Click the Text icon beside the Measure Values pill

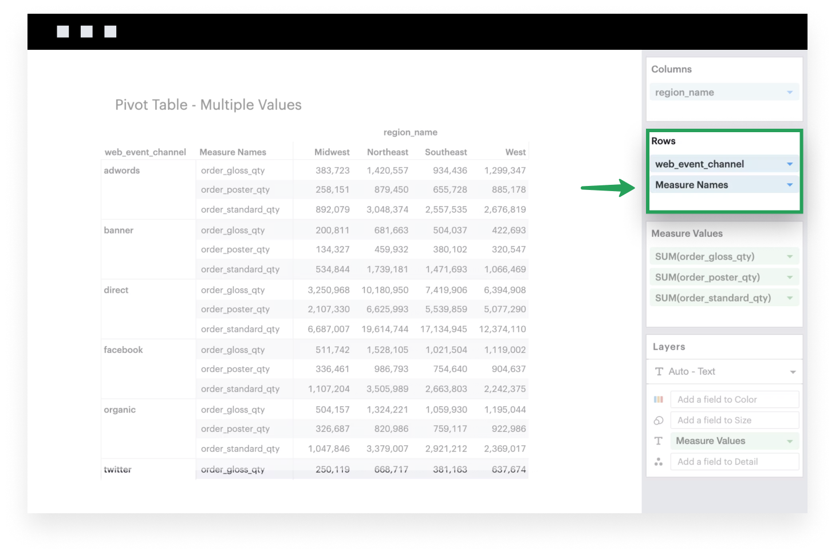pyautogui.click(x=659, y=441)
